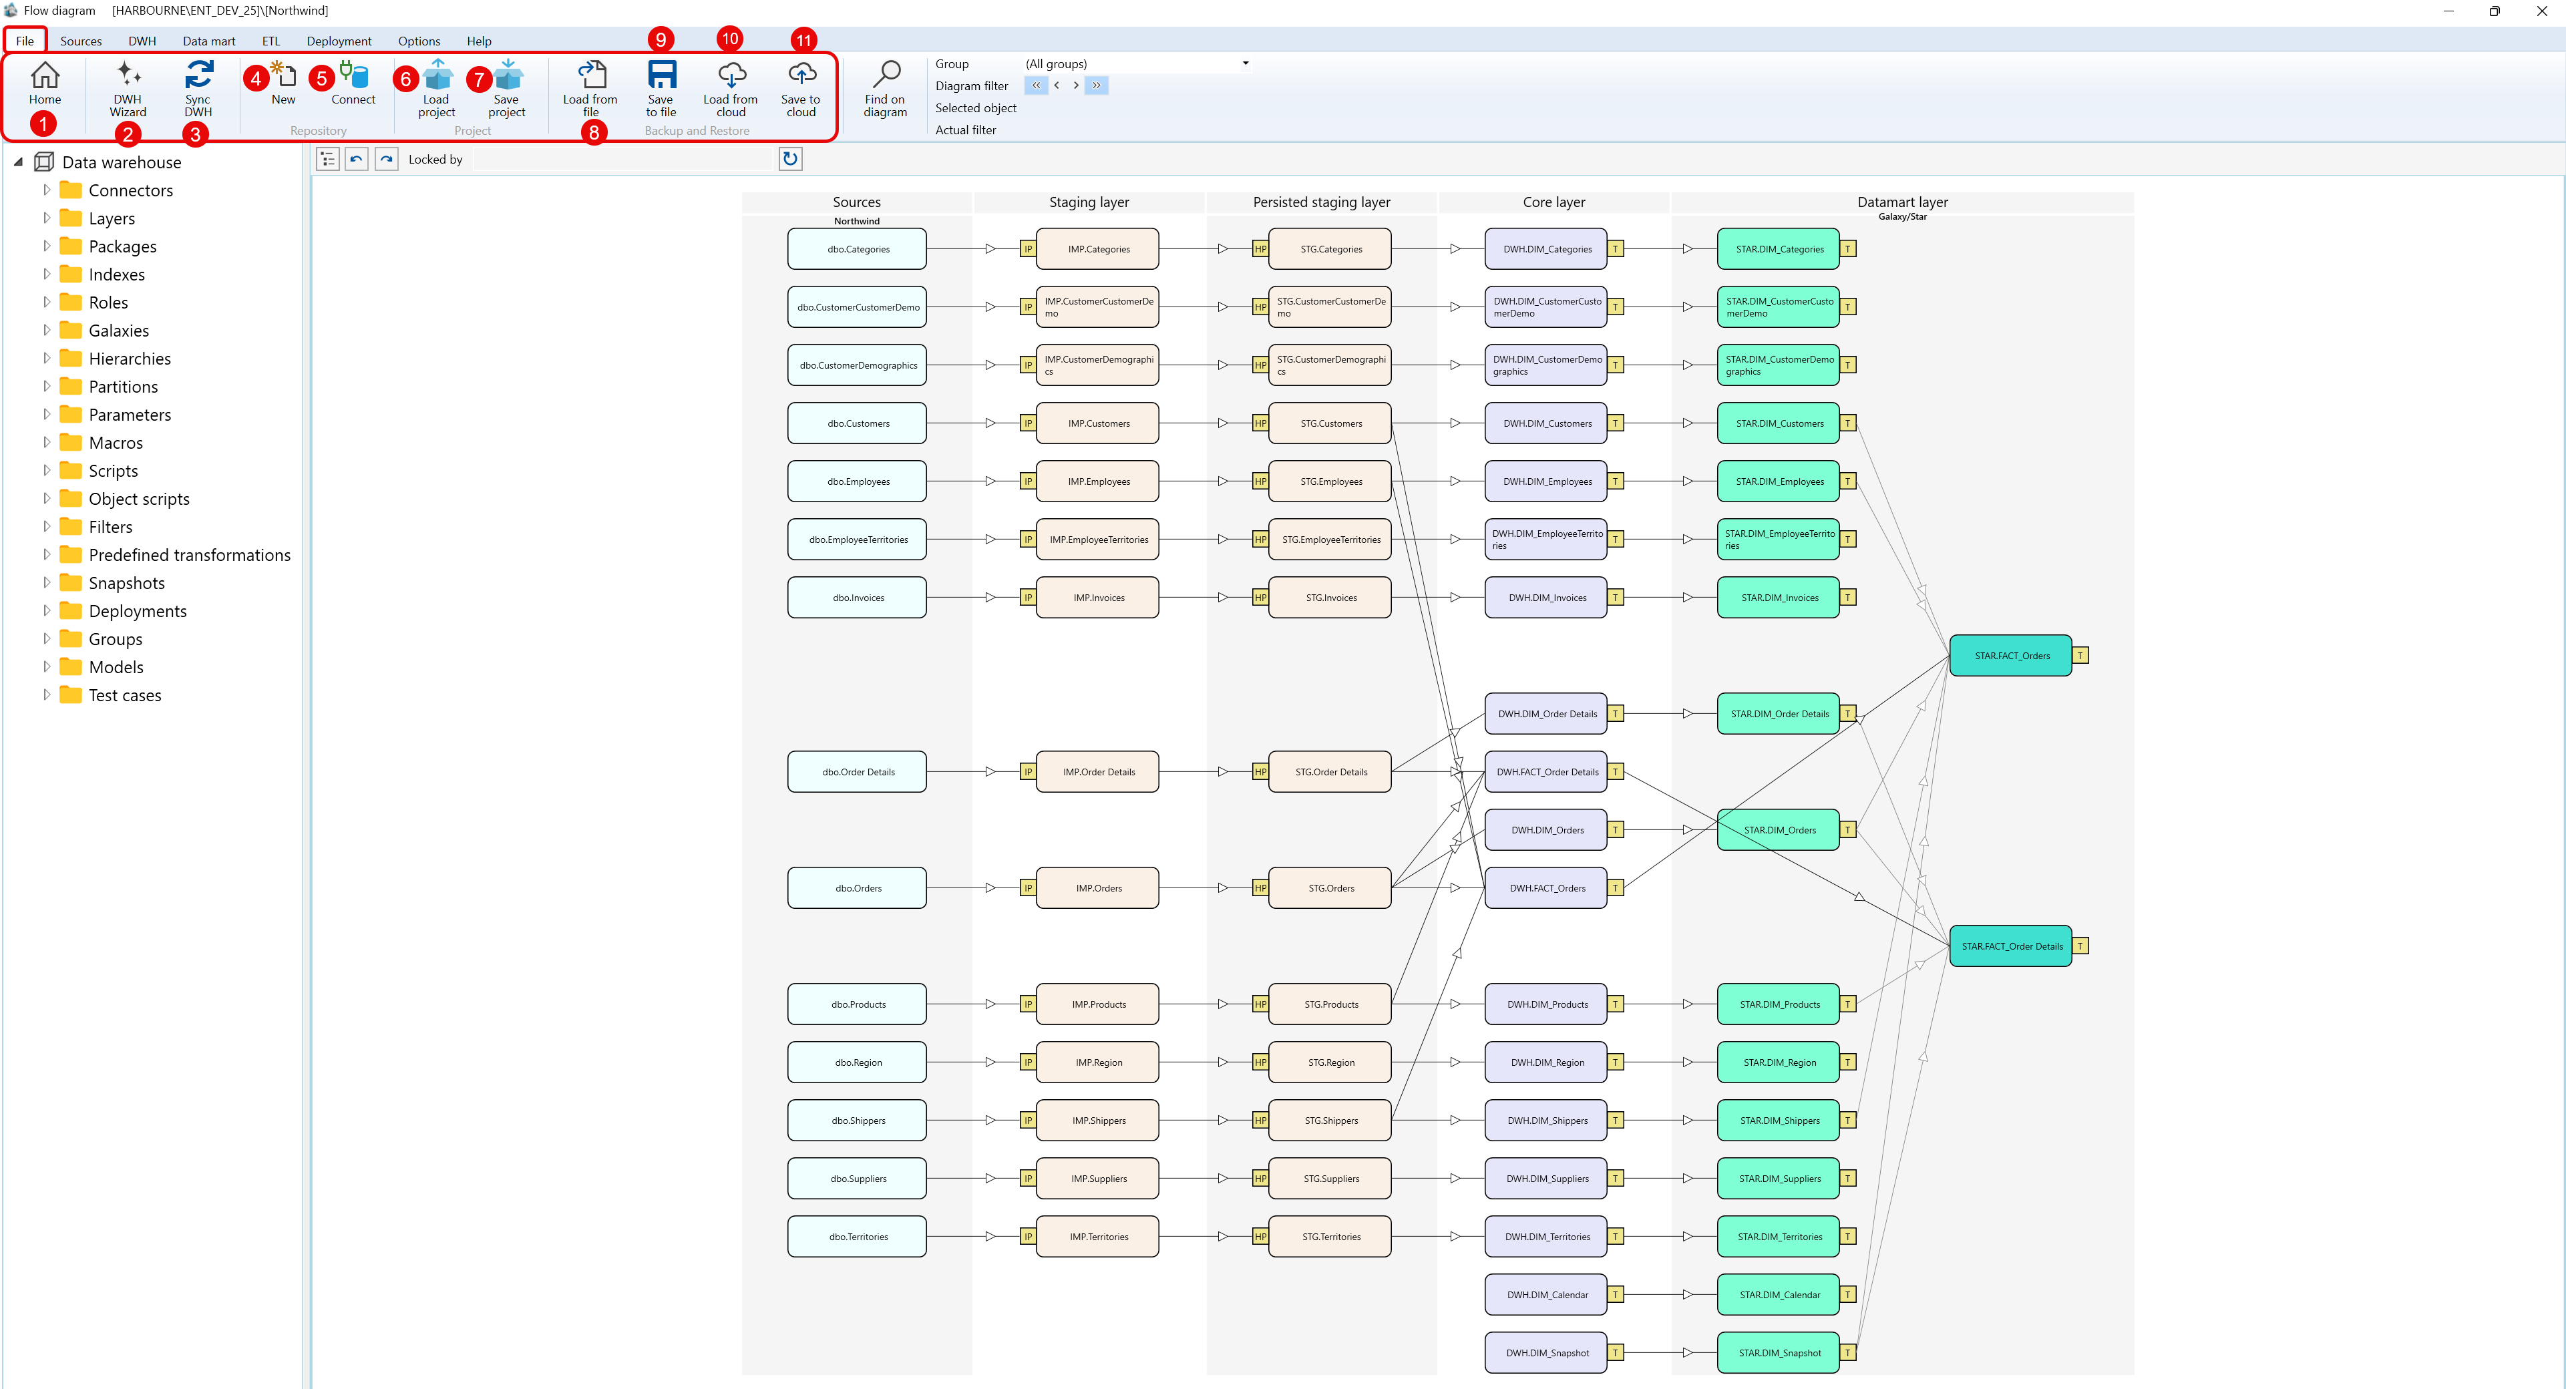Choose Load from file
Image resolution: width=2566 pixels, height=1389 pixels.
590,89
